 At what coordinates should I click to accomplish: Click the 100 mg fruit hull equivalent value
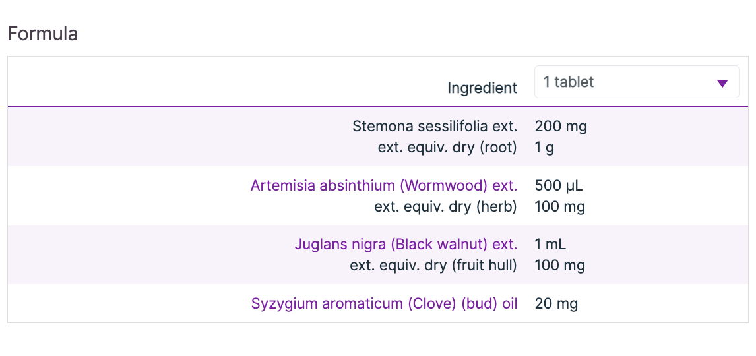[559, 266]
